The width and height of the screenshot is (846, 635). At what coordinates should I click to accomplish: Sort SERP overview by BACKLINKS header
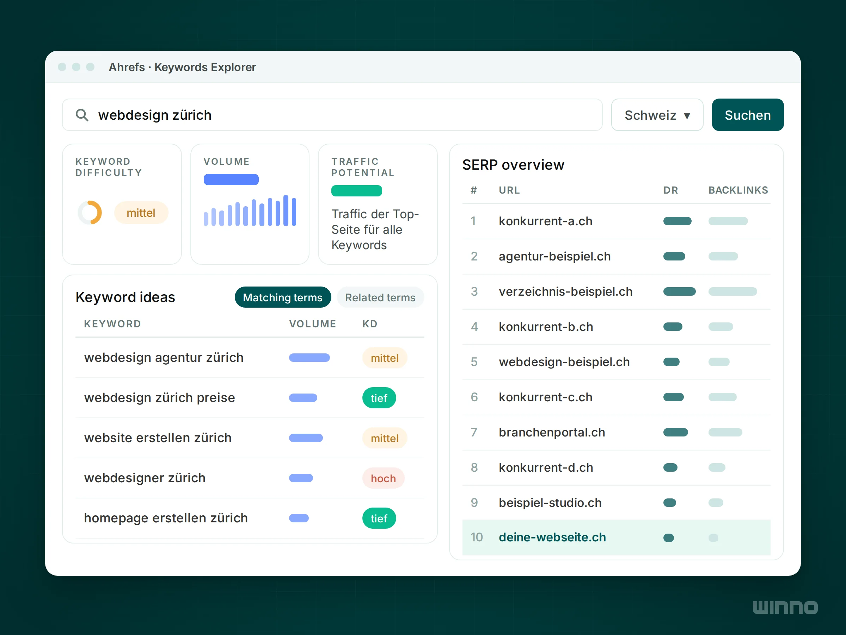[738, 190]
